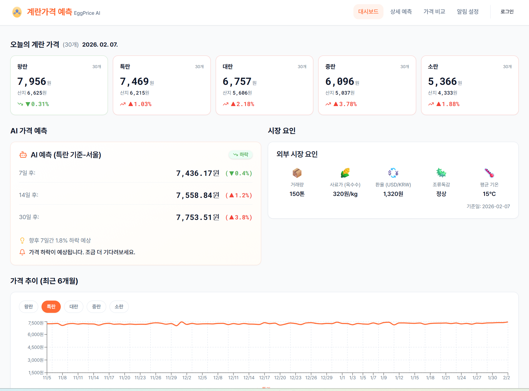Viewport: 529px width, 391px height.
Task: Select the 소란 chart filter
Action: [x=119, y=307]
